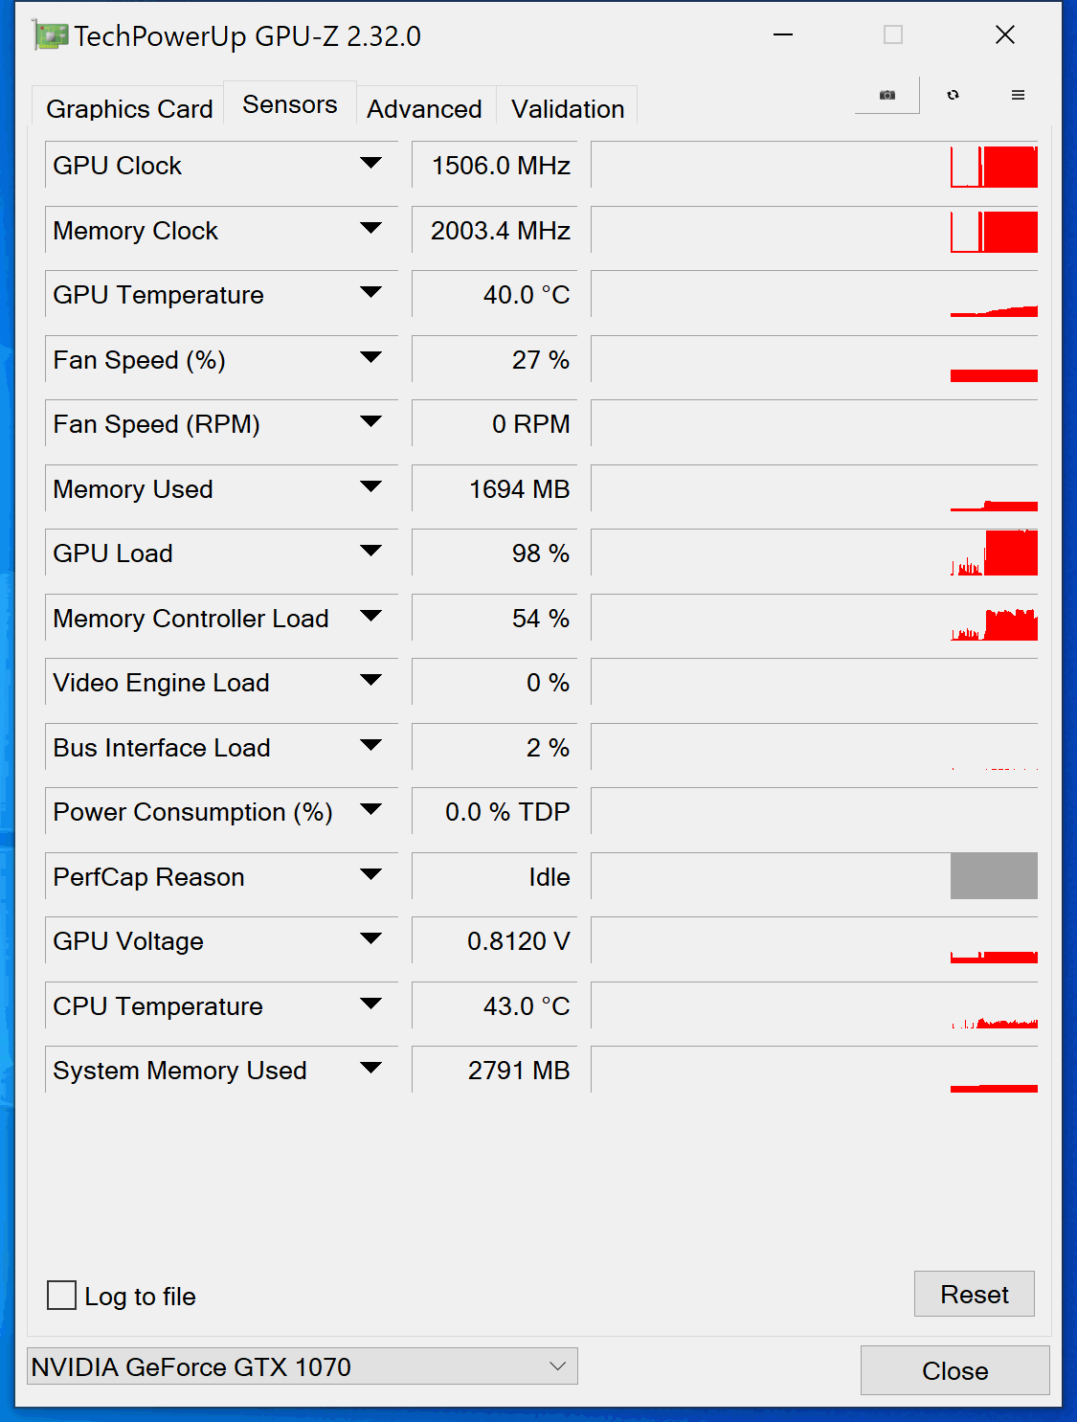1077x1422 pixels.
Task: Click the Memory Used value field
Action: 495,488
